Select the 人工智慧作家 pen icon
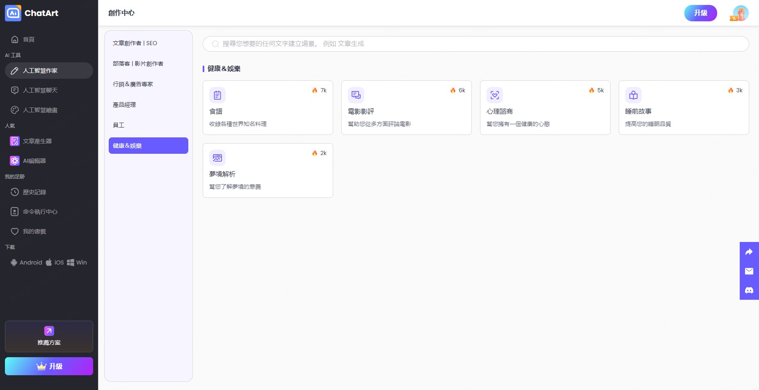This screenshot has width=759, height=390. click(15, 71)
